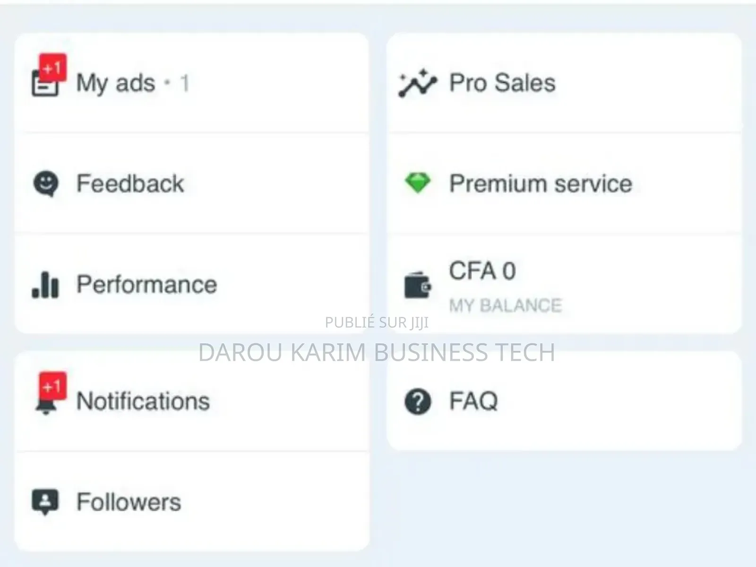Image resolution: width=756 pixels, height=567 pixels.
Task: Open the FAQ text label
Action: pos(473,401)
